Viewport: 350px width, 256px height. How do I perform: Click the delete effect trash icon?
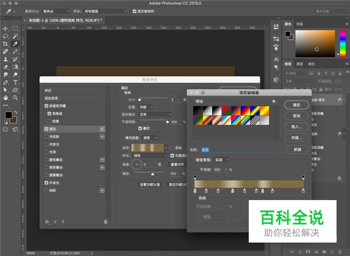tap(106, 221)
